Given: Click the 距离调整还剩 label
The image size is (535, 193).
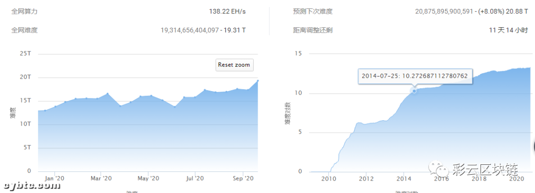Looking at the screenshot, I should [313, 30].
